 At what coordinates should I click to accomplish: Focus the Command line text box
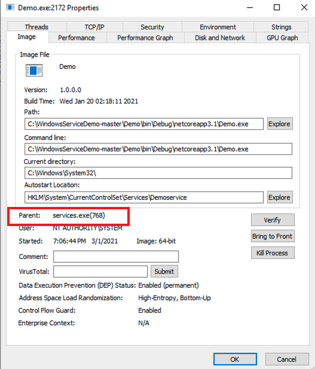(x=158, y=149)
